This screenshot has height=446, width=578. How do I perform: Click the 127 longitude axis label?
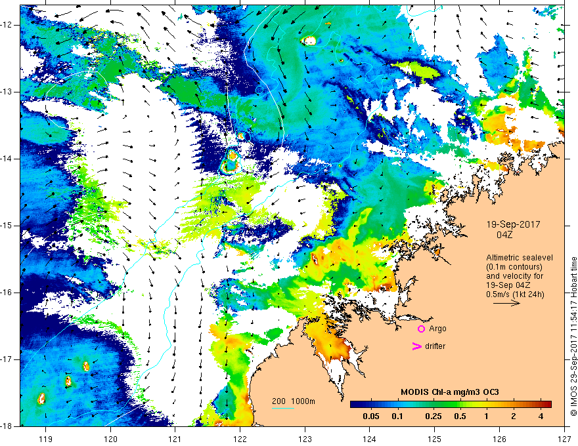click(x=564, y=439)
